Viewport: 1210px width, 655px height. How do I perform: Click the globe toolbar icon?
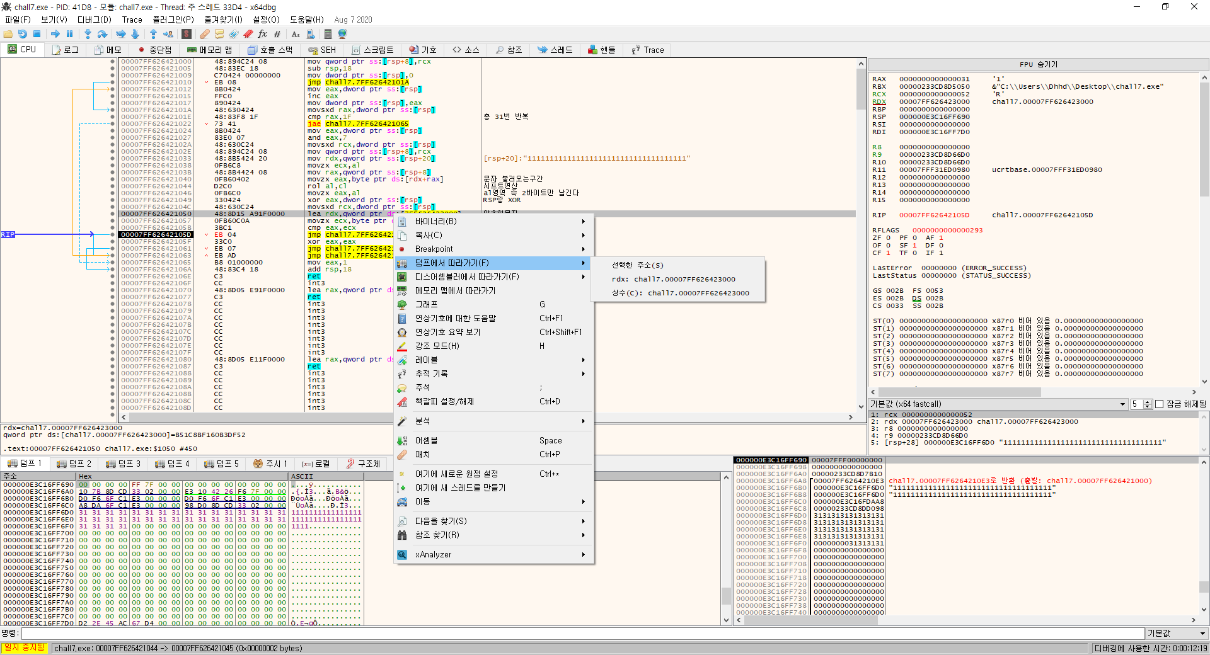tap(342, 34)
